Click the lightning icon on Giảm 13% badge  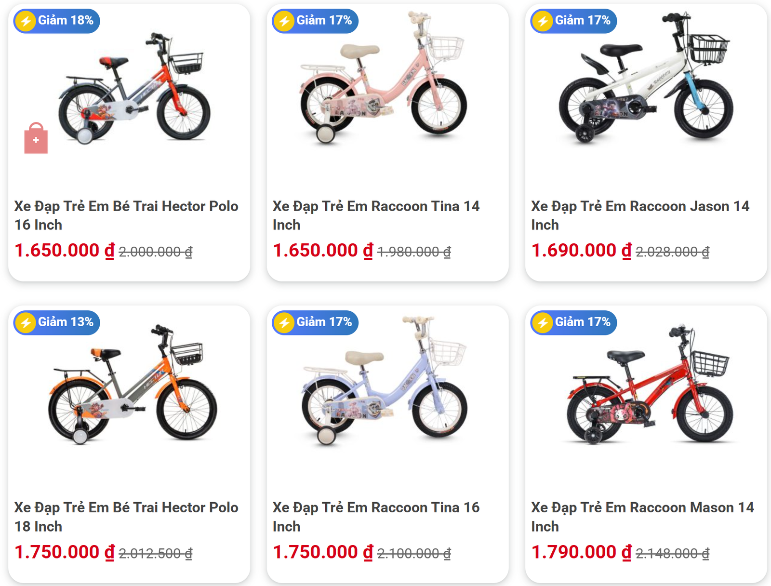[x=26, y=323]
